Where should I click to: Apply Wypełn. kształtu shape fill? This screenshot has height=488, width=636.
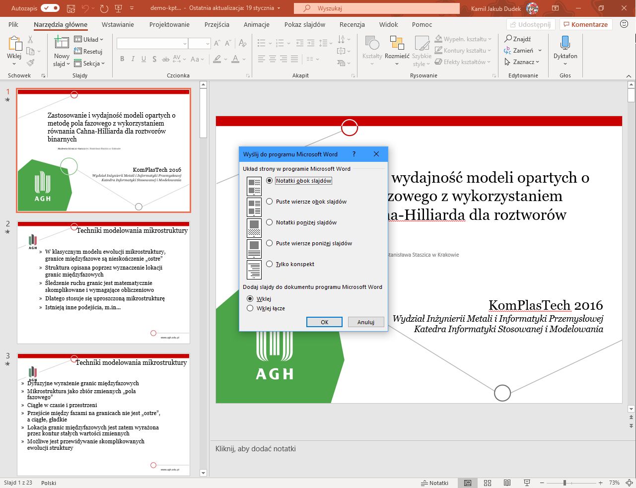coord(462,39)
